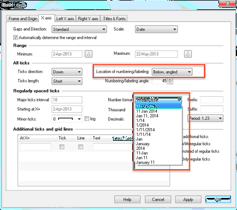Open location of numbering/labeling dropdown
The image size is (237, 210).
pyautogui.click(x=172, y=72)
